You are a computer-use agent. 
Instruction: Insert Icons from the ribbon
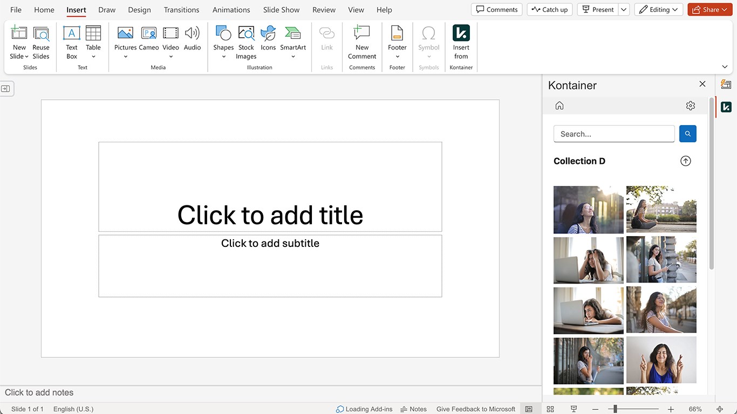(268, 39)
